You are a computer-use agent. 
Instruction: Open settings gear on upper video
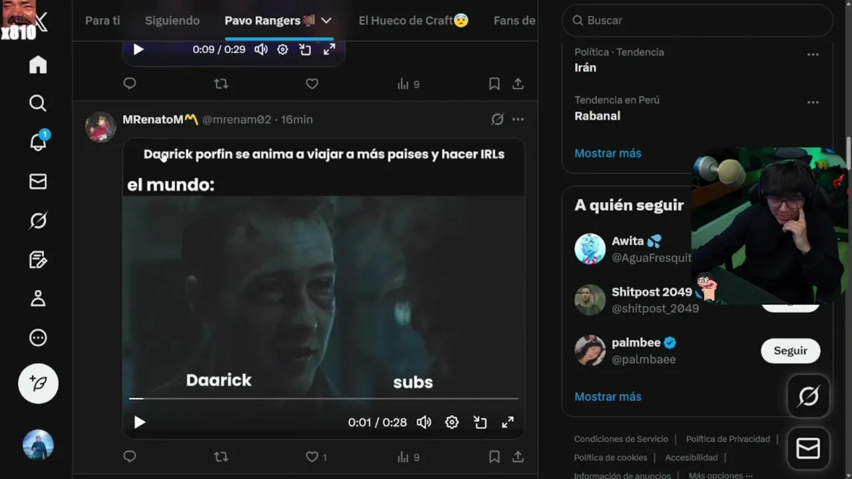[282, 49]
